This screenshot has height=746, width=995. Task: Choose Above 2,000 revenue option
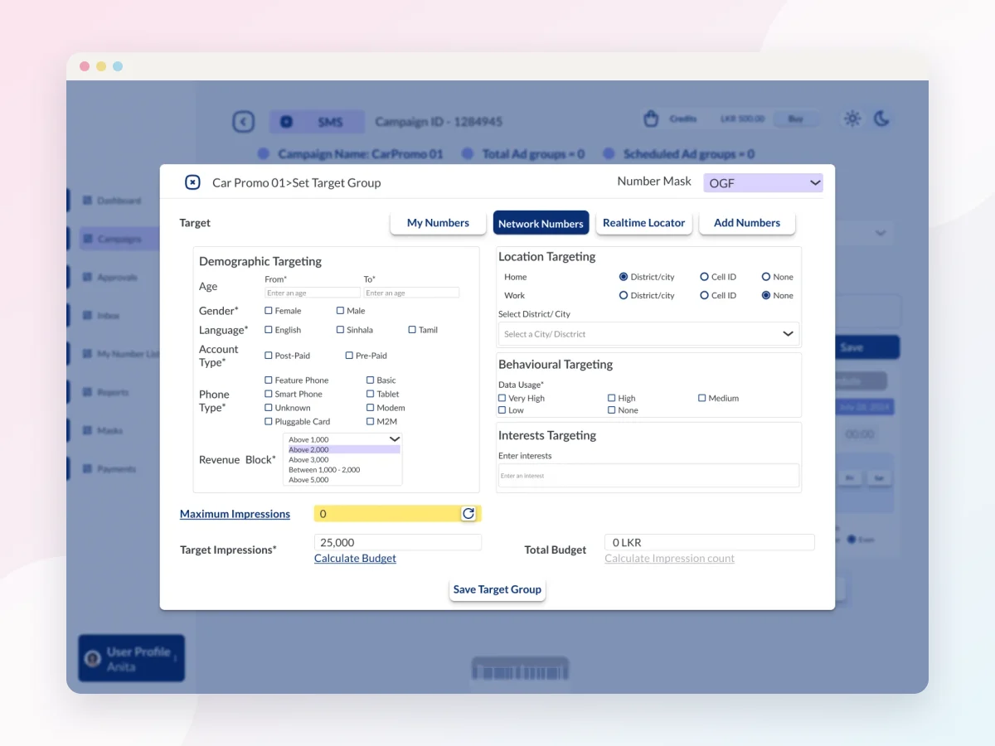344,449
